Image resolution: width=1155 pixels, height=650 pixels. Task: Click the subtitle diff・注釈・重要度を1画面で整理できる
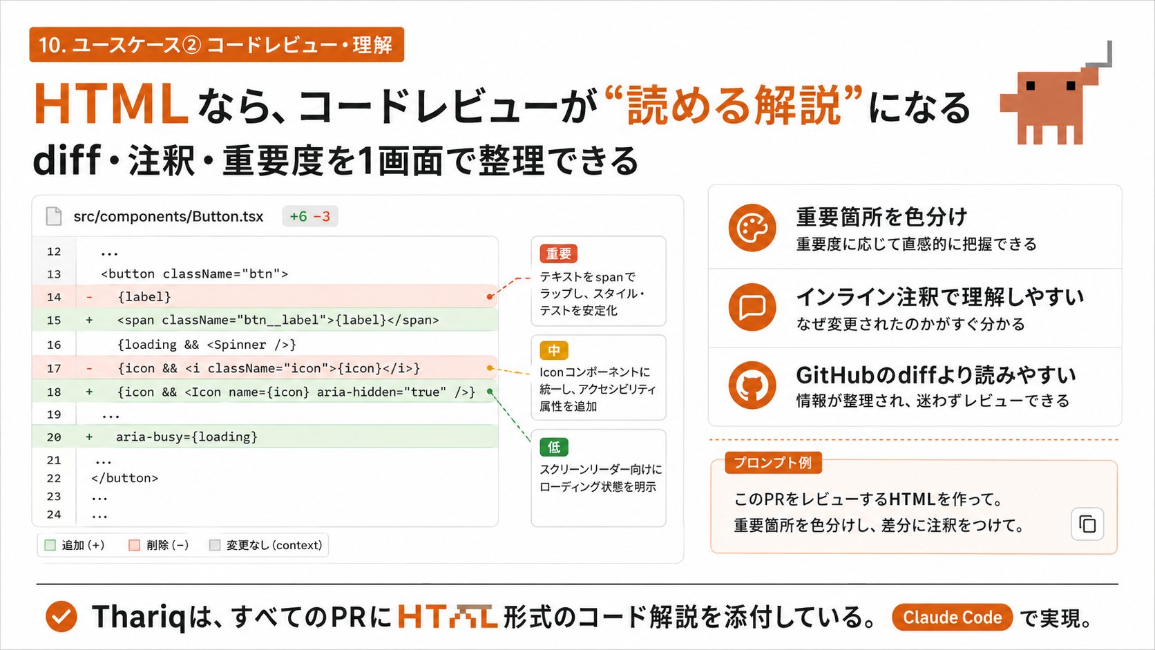[x=336, y=160]
